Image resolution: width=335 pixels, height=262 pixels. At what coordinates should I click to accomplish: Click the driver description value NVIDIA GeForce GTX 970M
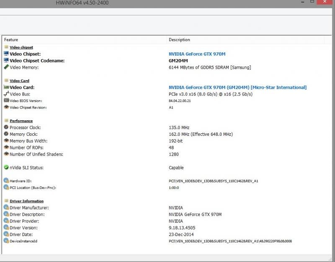[195, 215]
